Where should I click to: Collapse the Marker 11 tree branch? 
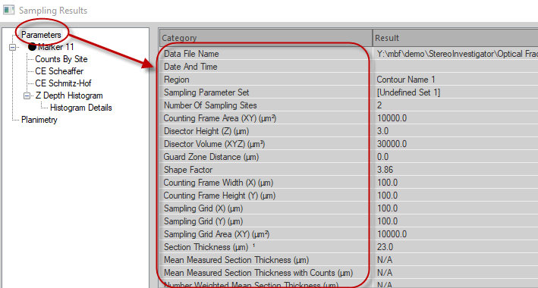(x=12, y=47)
